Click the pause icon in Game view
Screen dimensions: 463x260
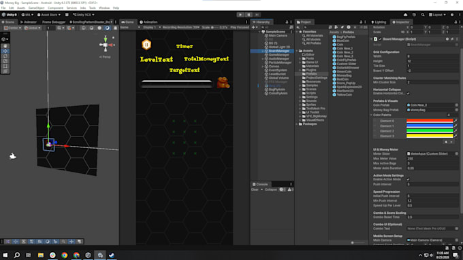point(146,44)
